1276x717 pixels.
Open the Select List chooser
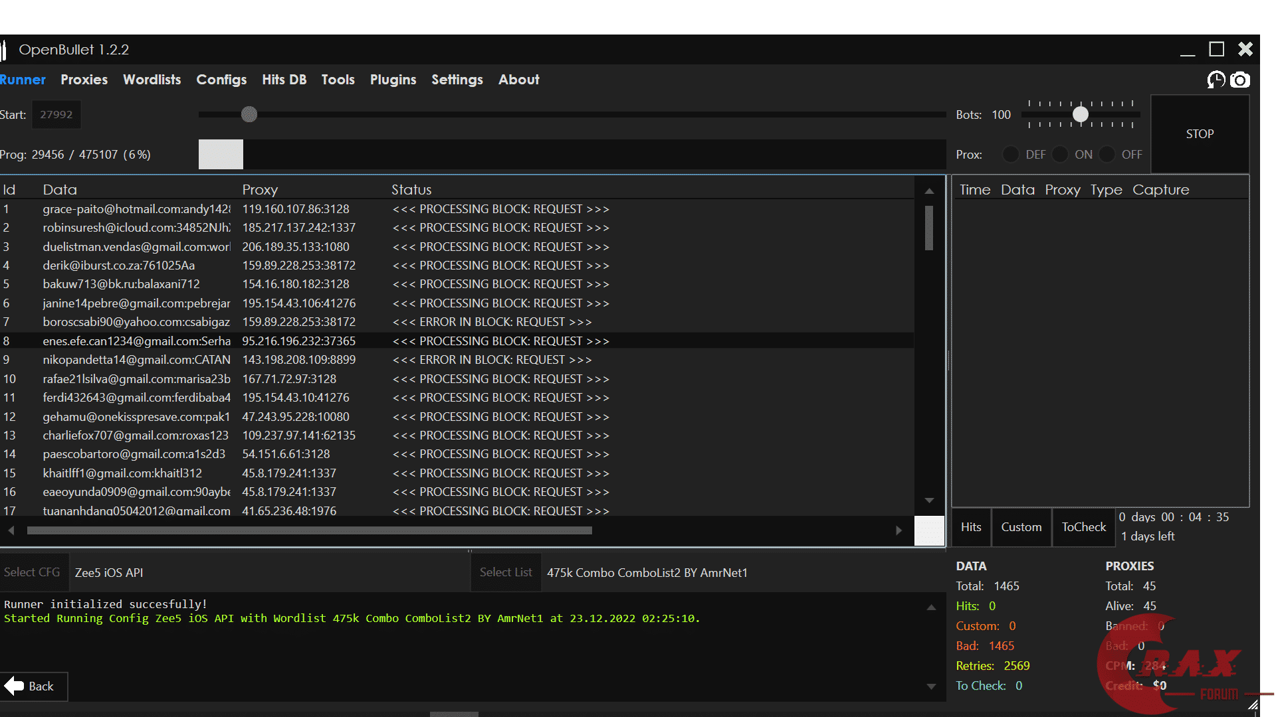506,572
